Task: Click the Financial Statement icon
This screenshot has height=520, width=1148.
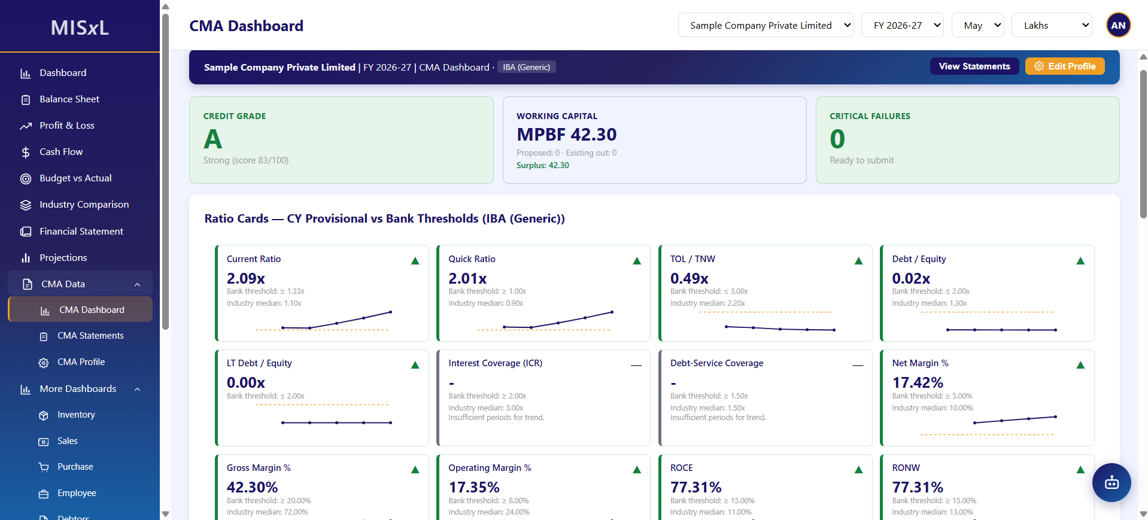Action: click(x=26, y=232)
